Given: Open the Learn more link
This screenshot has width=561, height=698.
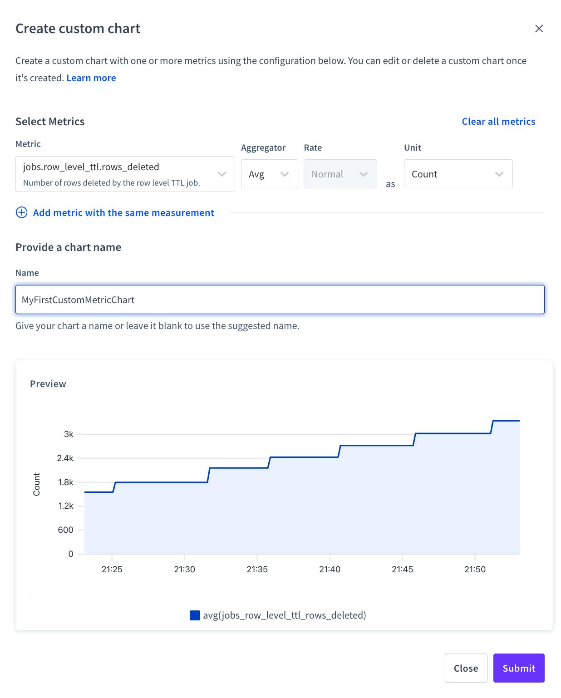Looking at the screenshot, I should tap(91, 78).
